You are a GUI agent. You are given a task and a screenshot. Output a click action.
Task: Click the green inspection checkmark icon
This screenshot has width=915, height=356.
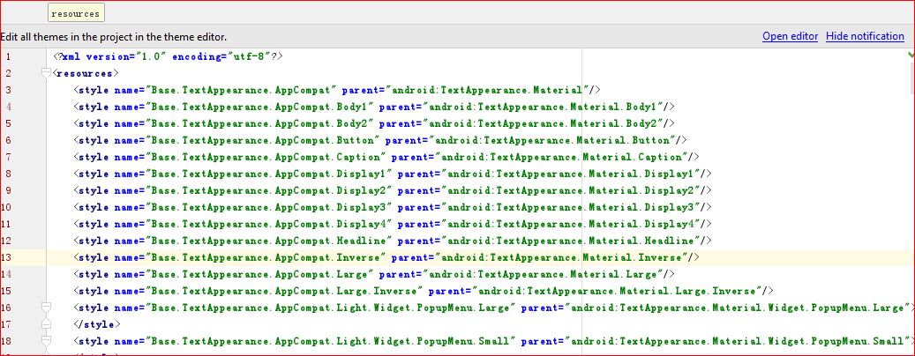(911, 54)
